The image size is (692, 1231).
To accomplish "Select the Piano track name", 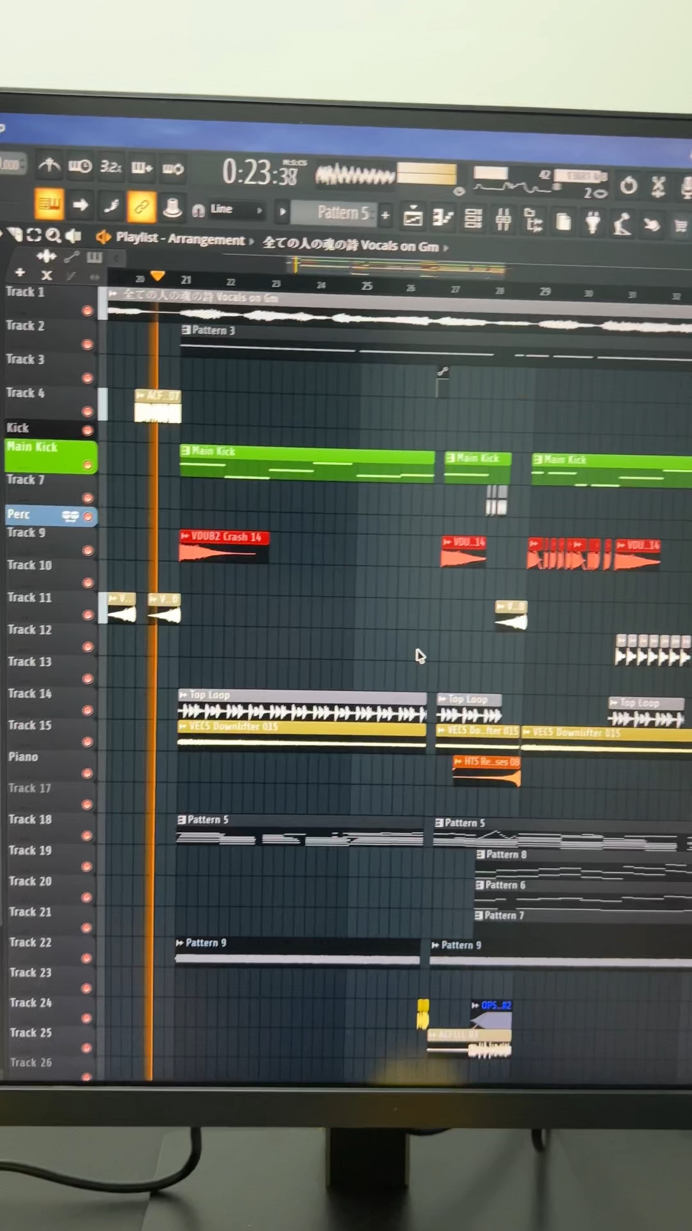I will click(x=23, y=757).
